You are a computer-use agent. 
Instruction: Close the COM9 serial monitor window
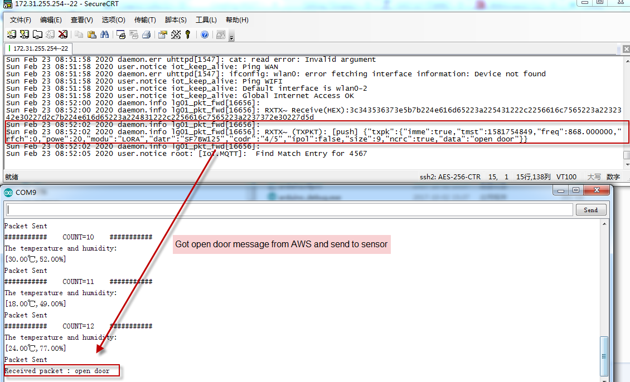coord(597,190)
